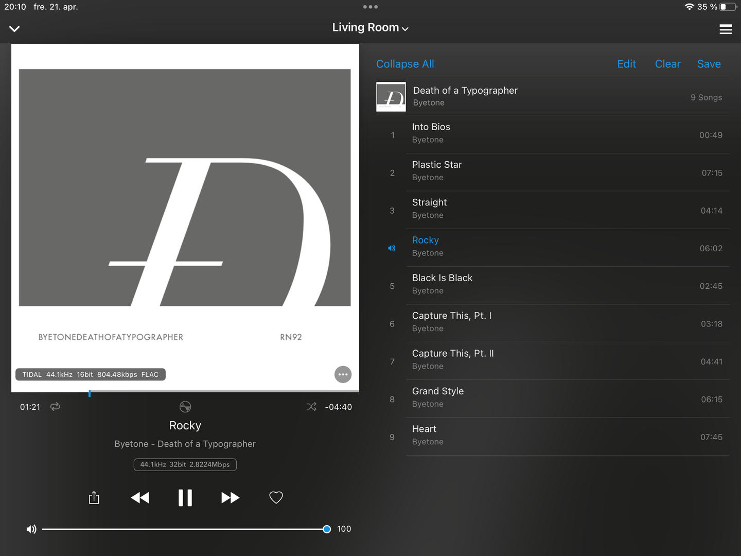
Task: Play the track Into Bios
Action: (x=553, y=134)
